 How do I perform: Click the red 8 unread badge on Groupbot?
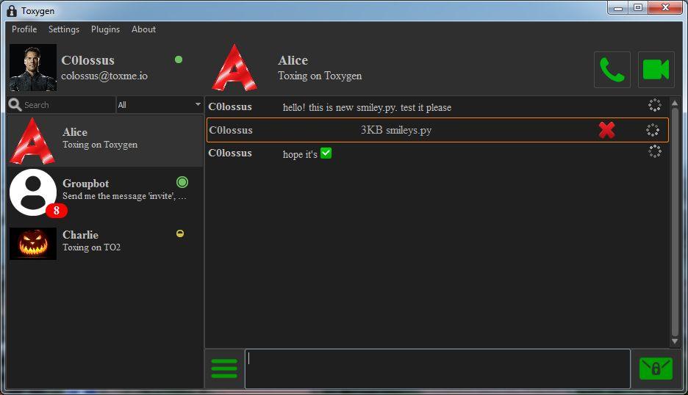tap(57, 211)
